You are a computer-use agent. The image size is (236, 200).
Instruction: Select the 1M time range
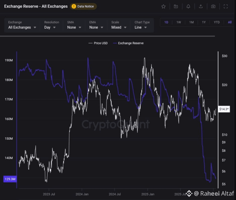point(191,22)
